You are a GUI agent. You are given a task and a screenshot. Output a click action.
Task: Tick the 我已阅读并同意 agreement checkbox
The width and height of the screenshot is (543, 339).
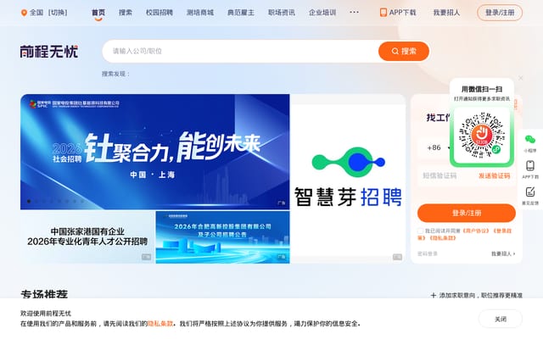tap(421, 231)
